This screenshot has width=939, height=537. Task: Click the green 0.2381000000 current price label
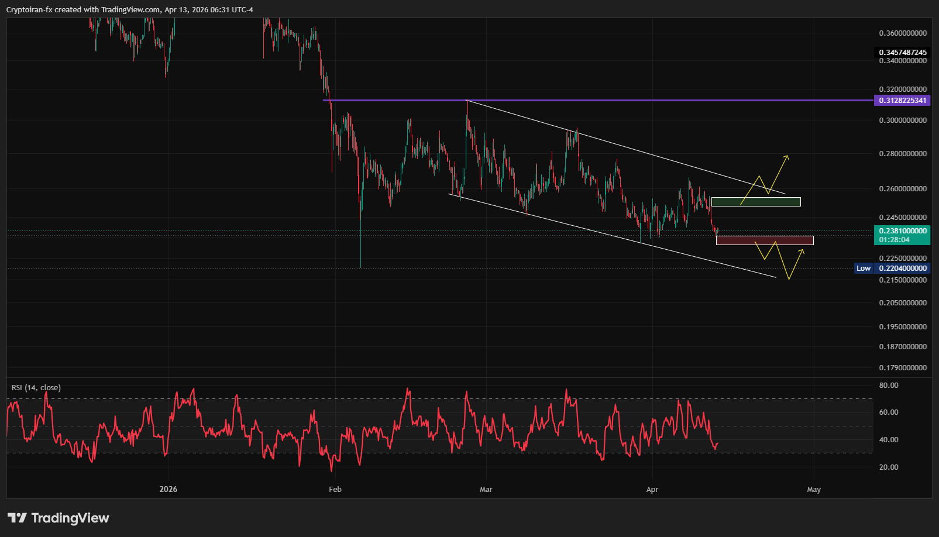(x=902, y=231)
